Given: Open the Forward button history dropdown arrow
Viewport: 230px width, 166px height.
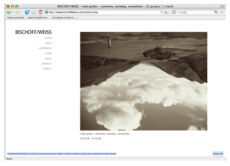Looking at the screenshot, I should 22,12.
